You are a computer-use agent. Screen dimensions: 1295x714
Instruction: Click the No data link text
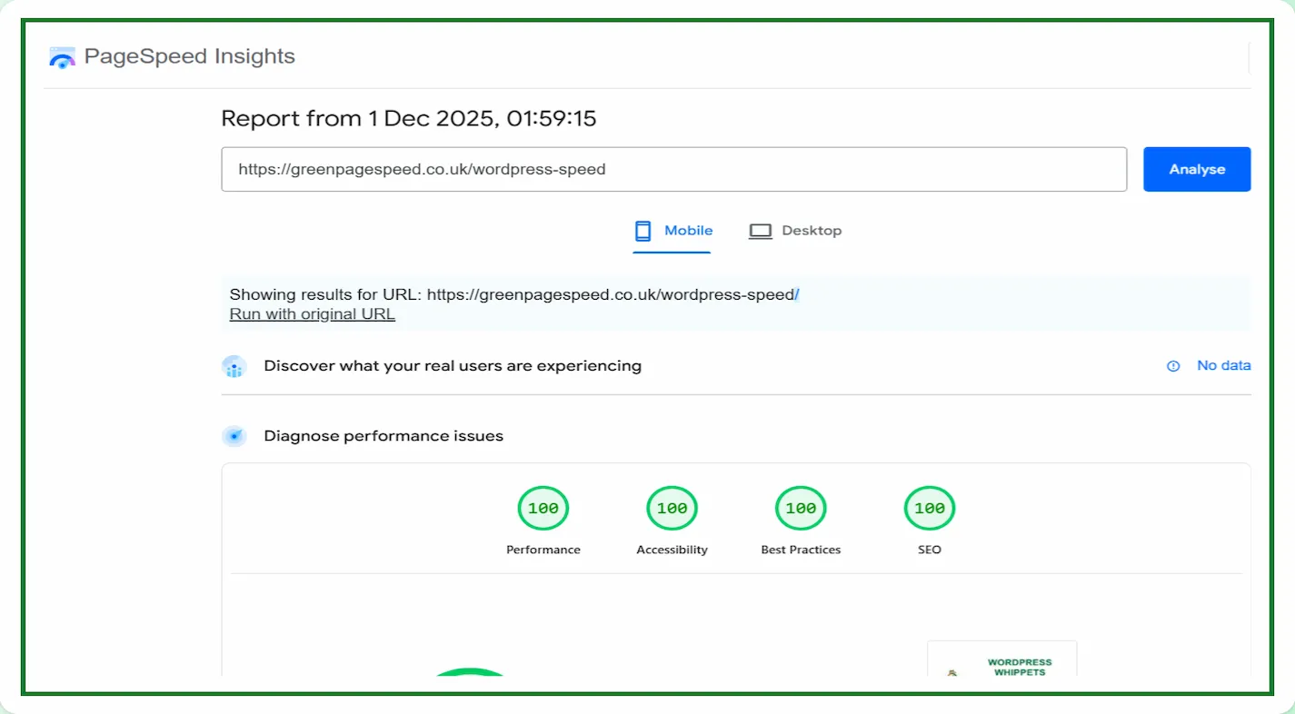(x=1223, y=365)
